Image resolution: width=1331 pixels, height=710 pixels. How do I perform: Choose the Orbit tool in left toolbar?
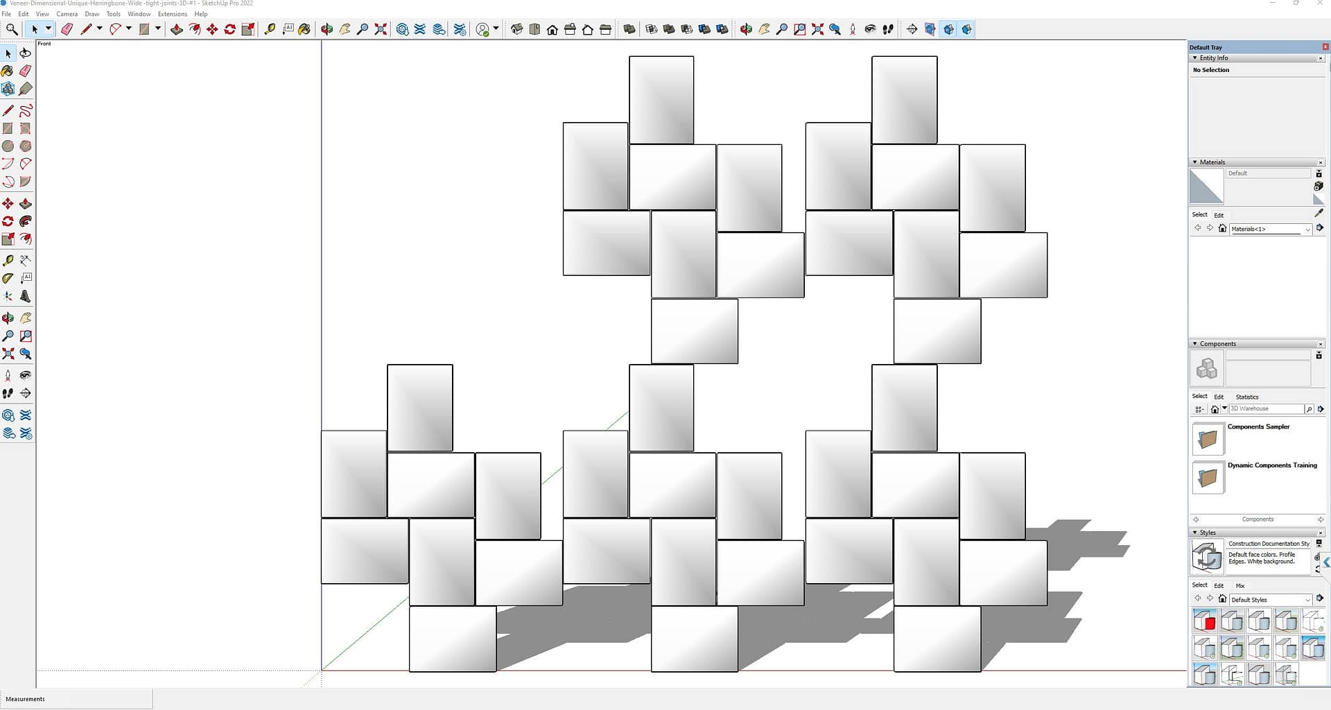coord(8,318)
